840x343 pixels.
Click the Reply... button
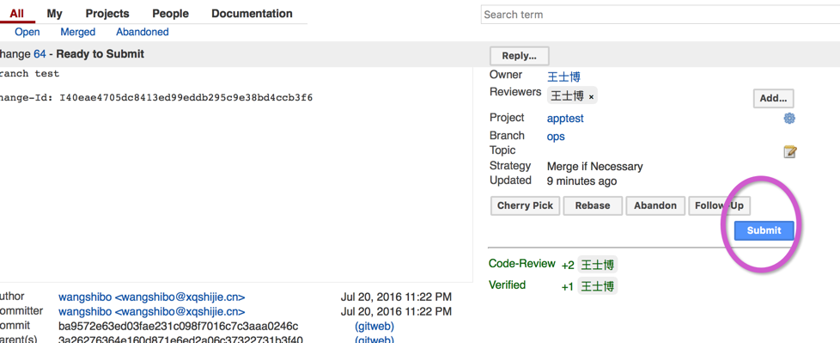[519, 56]
